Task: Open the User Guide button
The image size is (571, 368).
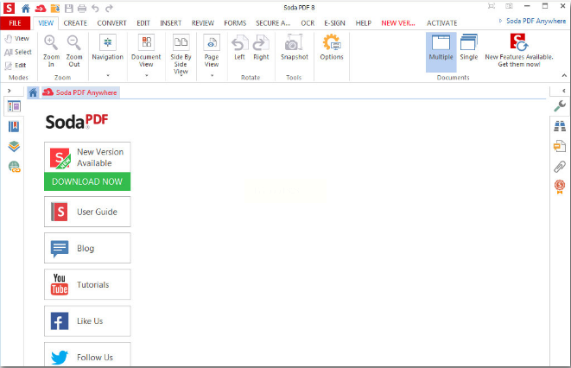Action: click(87, 212)
